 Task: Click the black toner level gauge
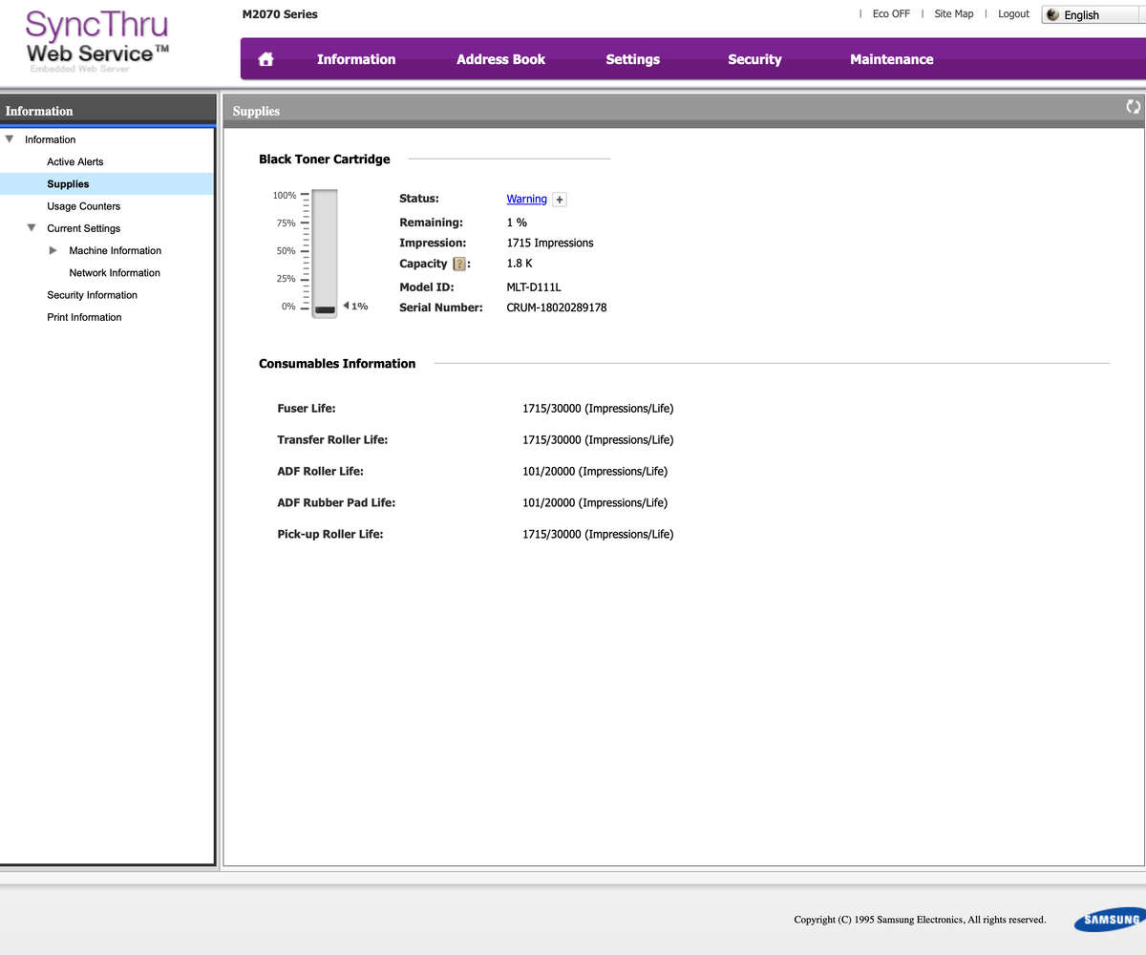(x=325, y=253)
